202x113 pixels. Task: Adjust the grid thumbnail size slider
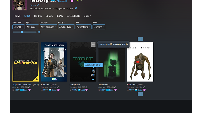[22, 32]
